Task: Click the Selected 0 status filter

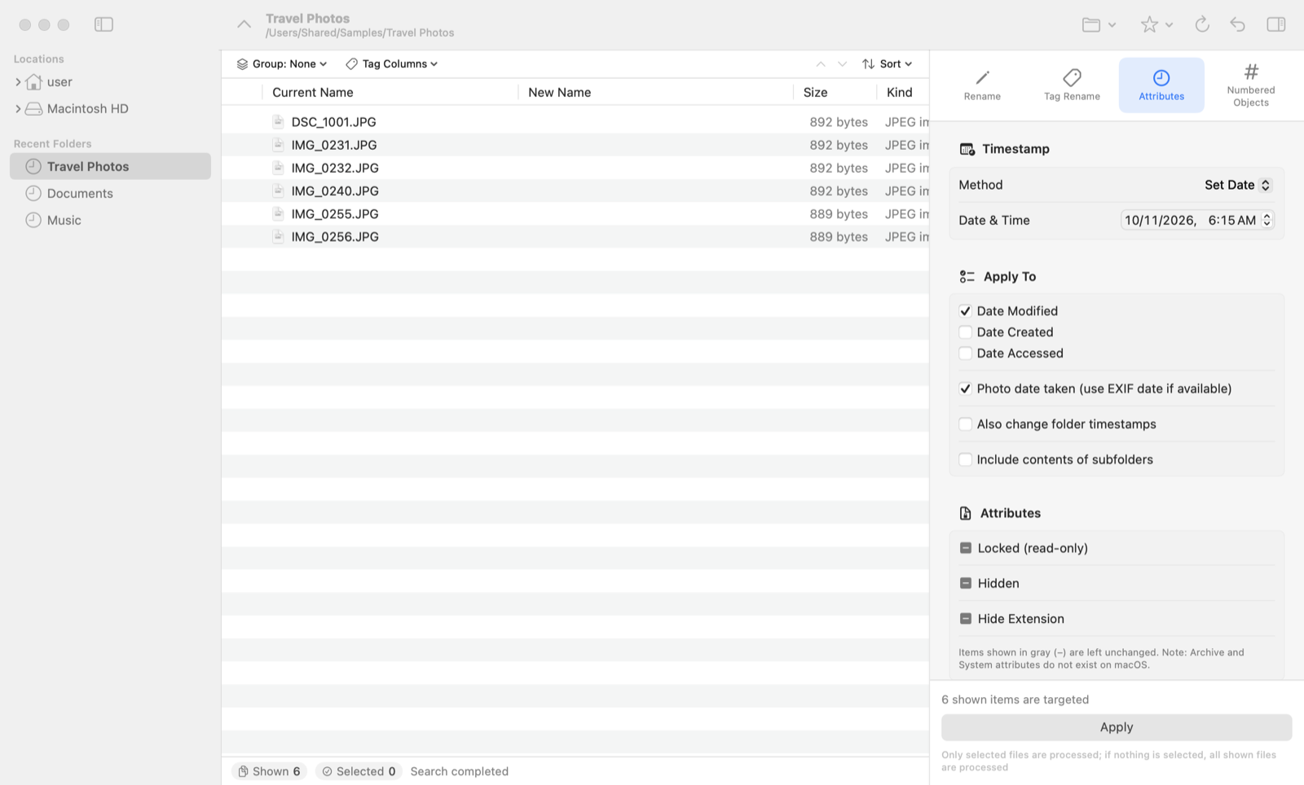Action: 359,771
